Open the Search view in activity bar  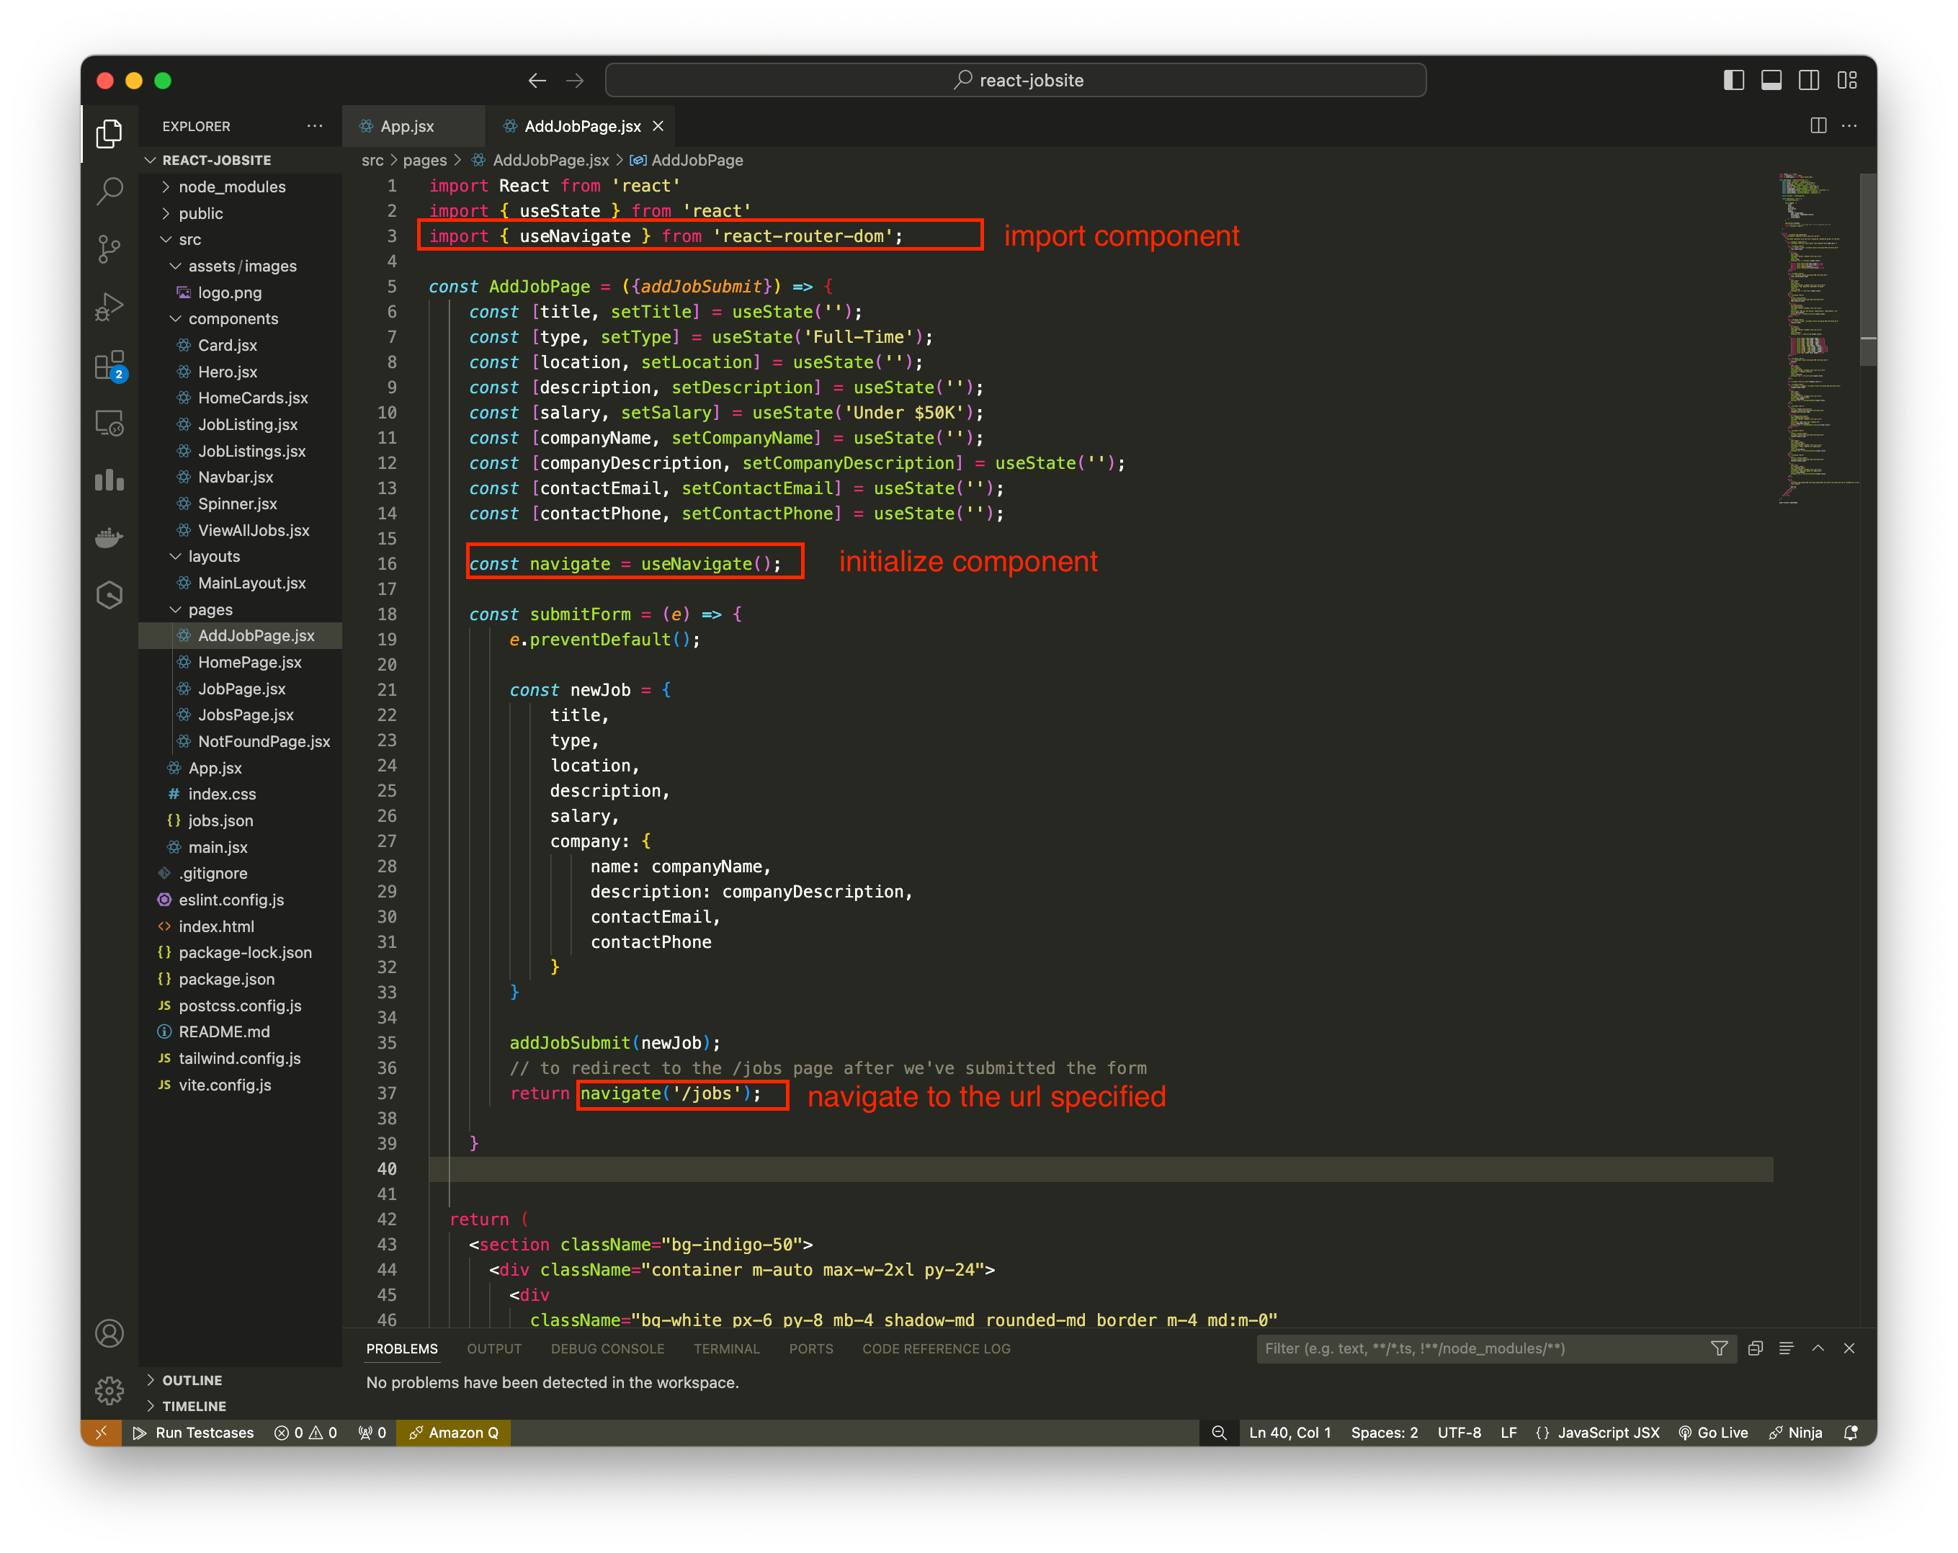110,191
